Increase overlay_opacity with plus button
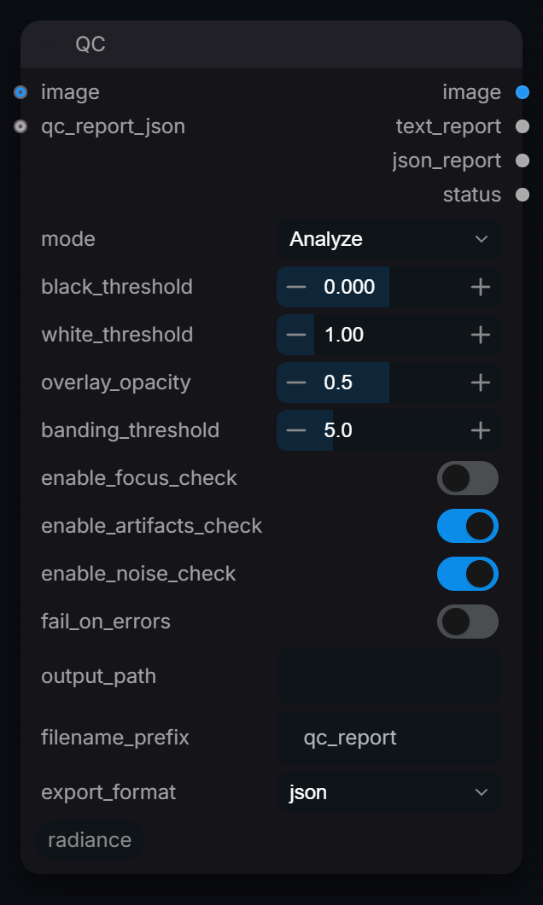 click(481, 382)
